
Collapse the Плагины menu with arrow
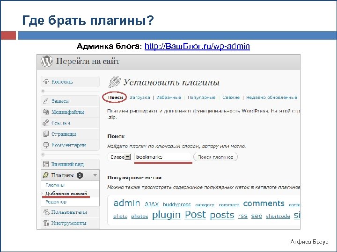95,175
